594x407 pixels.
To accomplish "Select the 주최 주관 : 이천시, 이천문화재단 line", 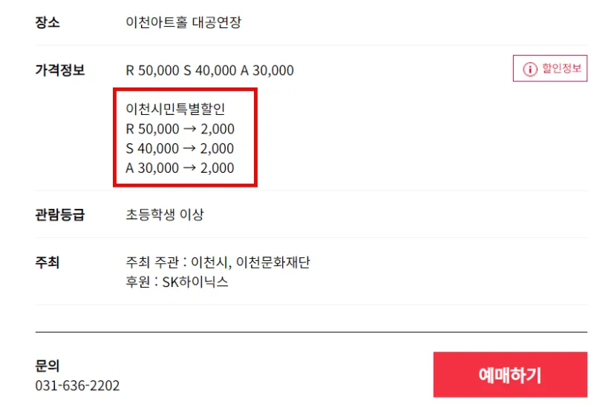I will tap(218, 262).
